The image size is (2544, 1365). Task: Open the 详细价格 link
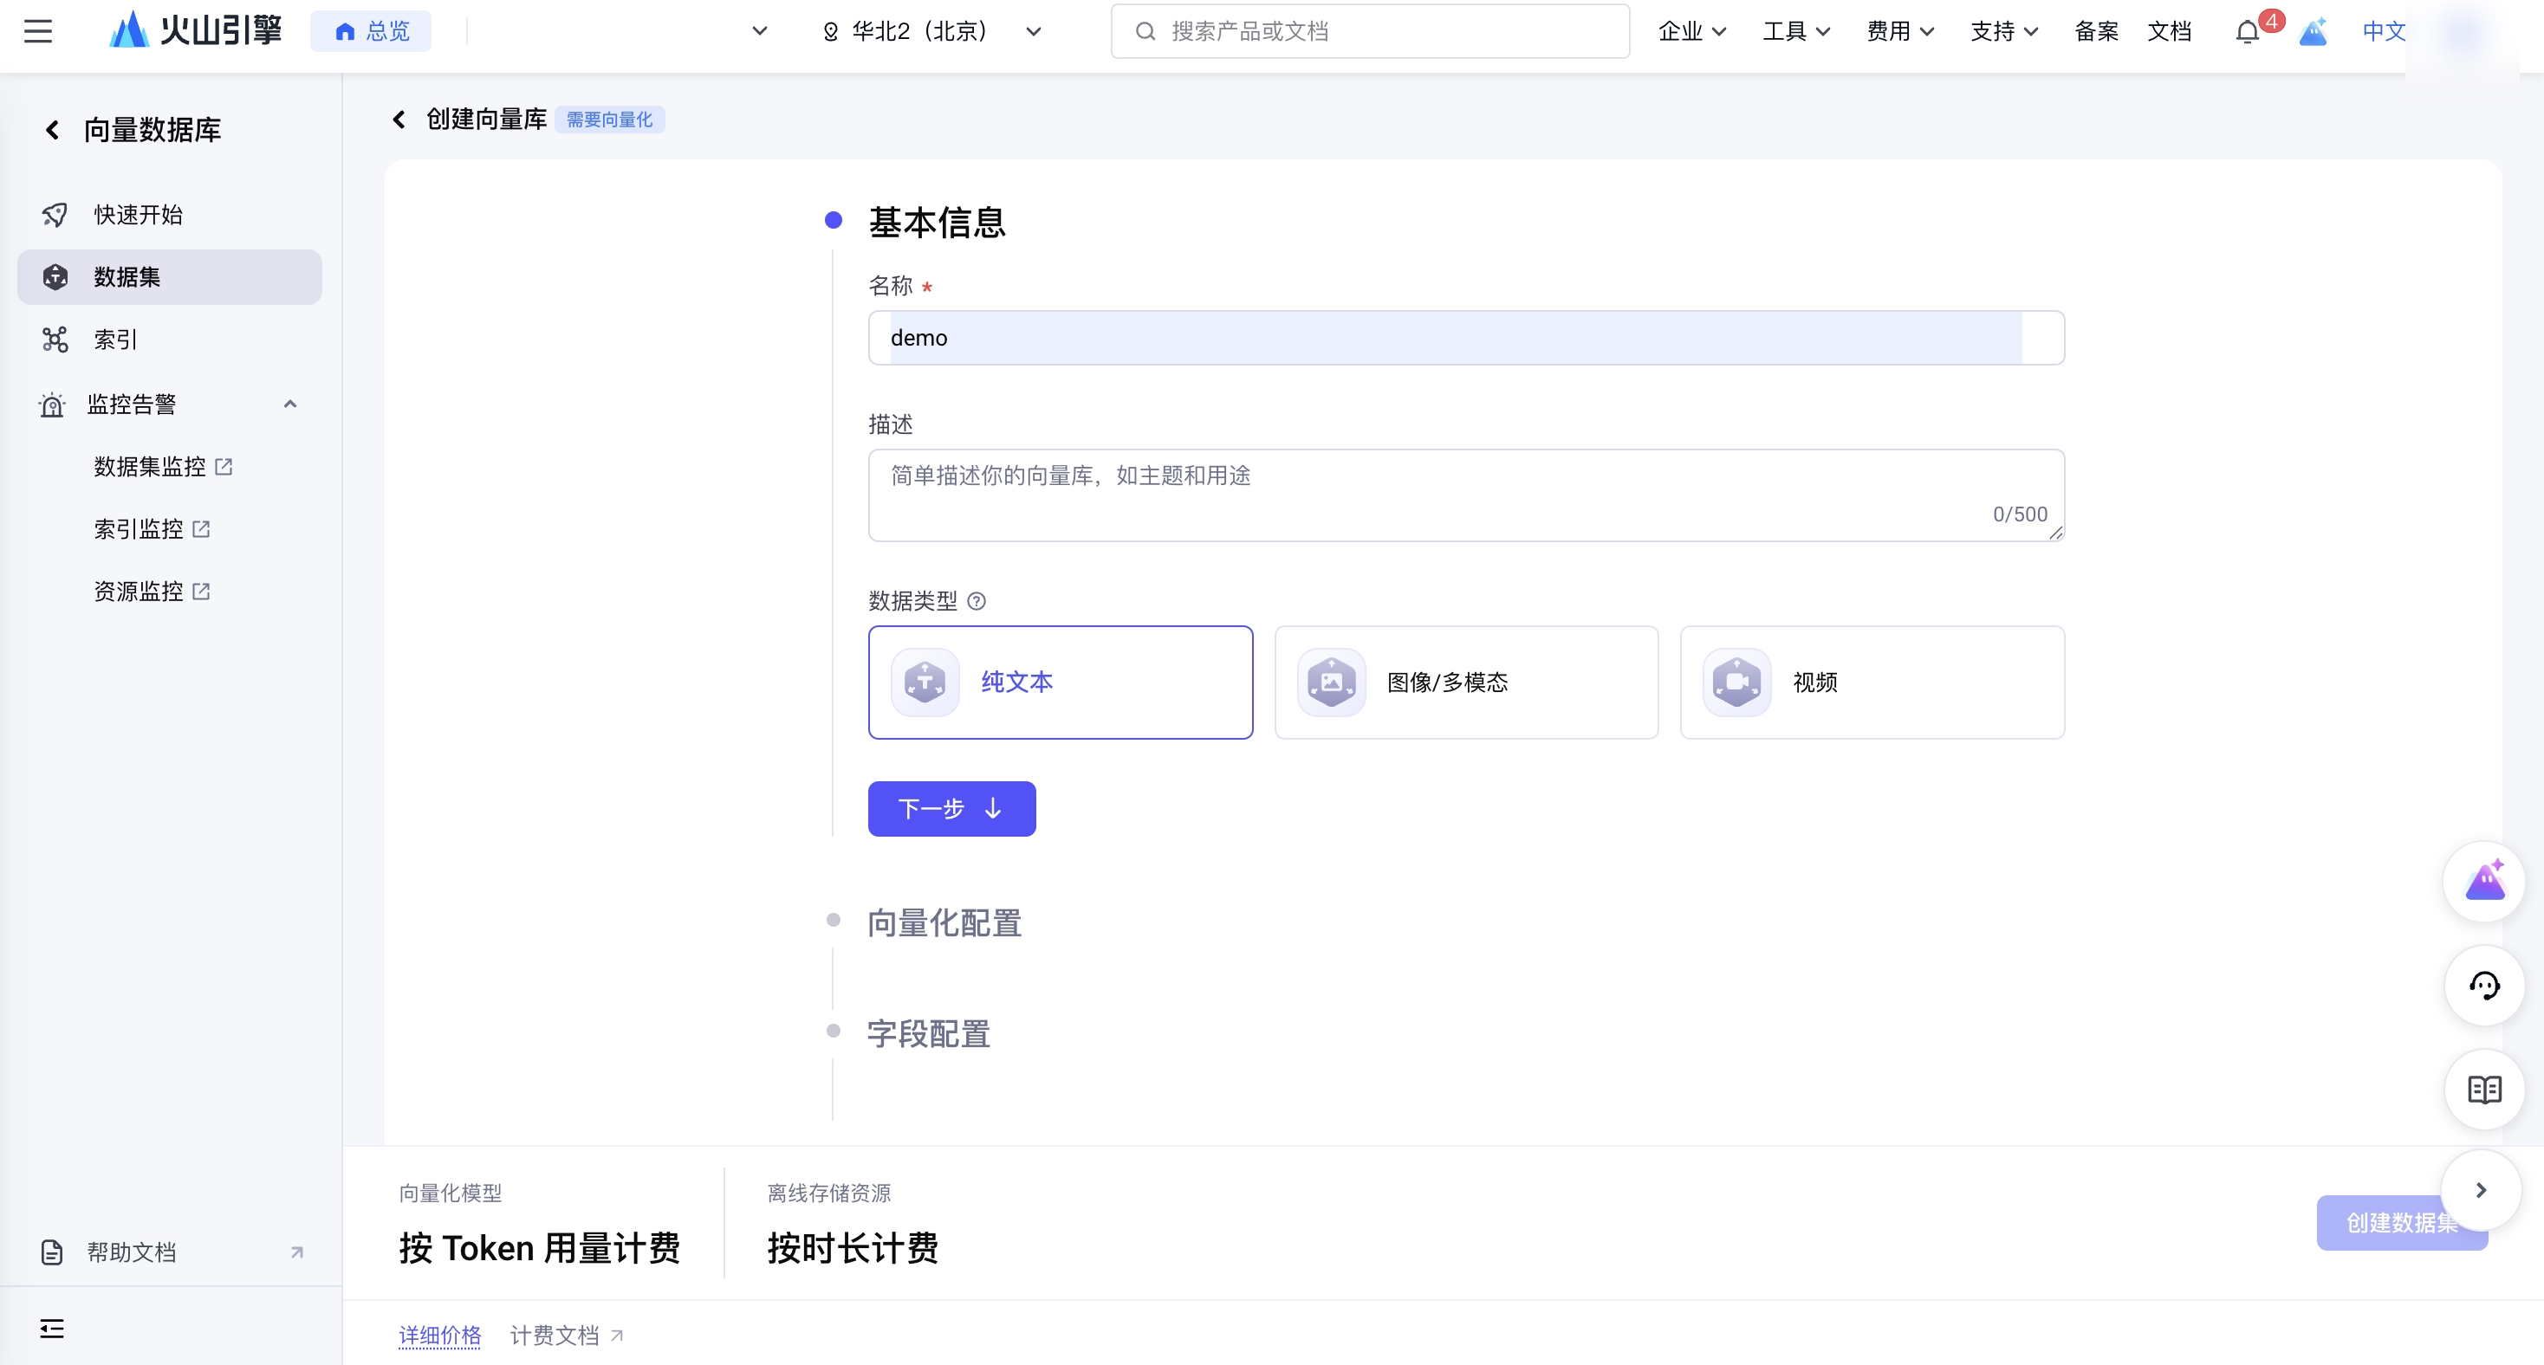(x=439, y=1336)
